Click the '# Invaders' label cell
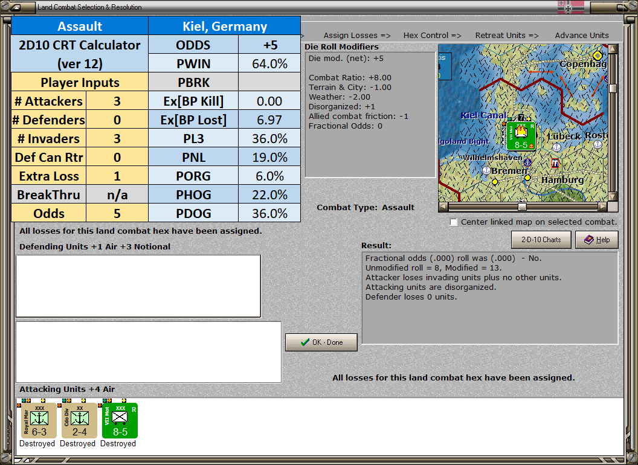The width and height of the screenshot is (638, 465). [x=49, y=138]
